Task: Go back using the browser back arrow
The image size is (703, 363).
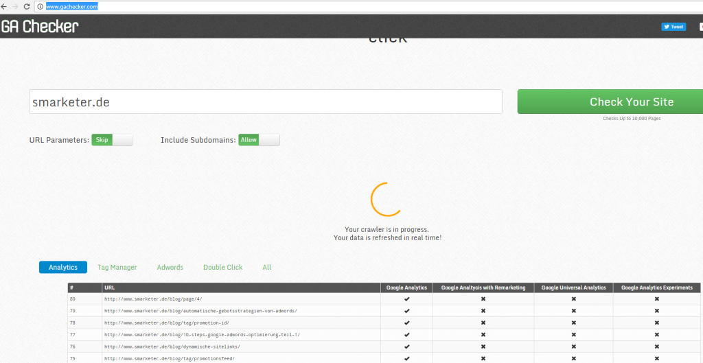Action: 4,7
